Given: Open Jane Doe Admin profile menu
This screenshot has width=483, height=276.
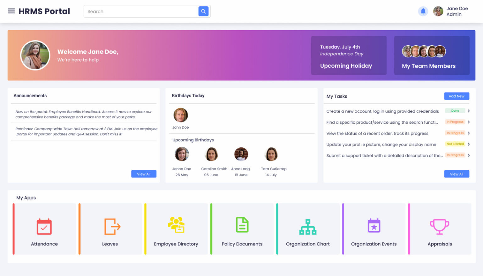Looking at the screenshot, I should (451, 11).
